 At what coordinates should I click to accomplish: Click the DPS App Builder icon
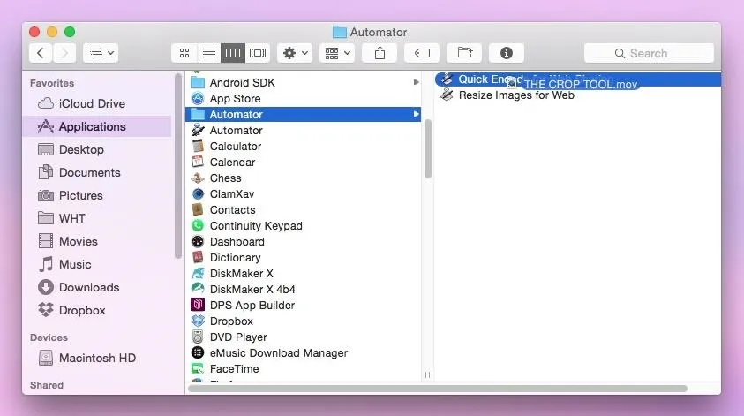point(198,305)
